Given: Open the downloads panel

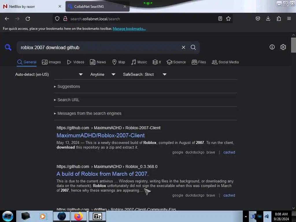Looking at the screenshot, I should click(x=268, y=18).
